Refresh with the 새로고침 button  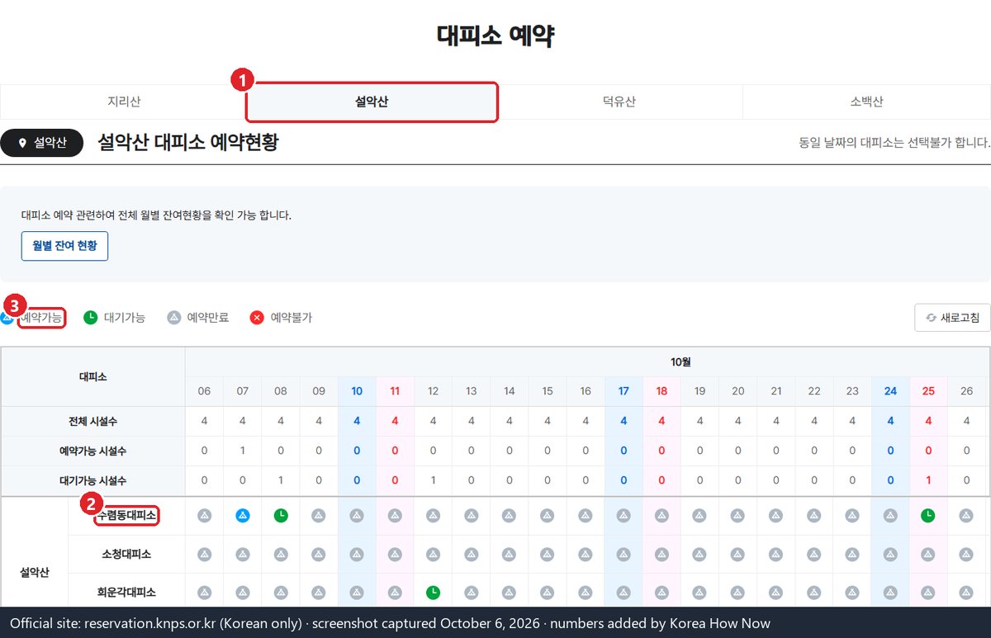click(x=952, y=318)
